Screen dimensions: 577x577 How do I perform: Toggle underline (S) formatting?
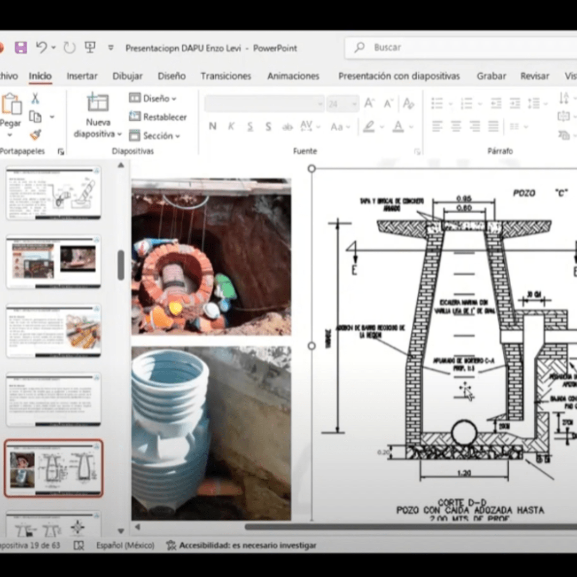(249, 127)
